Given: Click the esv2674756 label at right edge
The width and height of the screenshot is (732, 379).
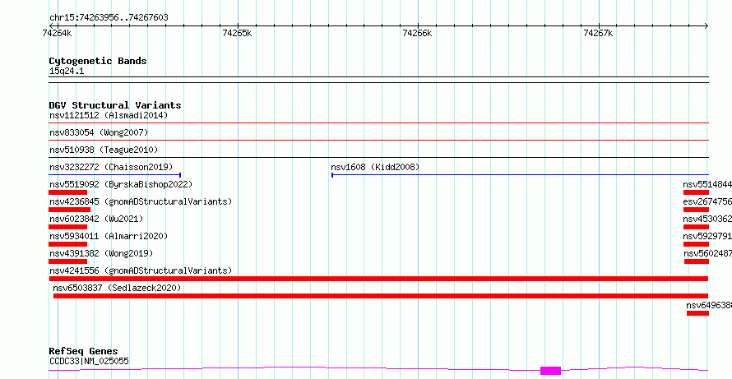Looking at the screenshot, I should [x=707, y=201].
